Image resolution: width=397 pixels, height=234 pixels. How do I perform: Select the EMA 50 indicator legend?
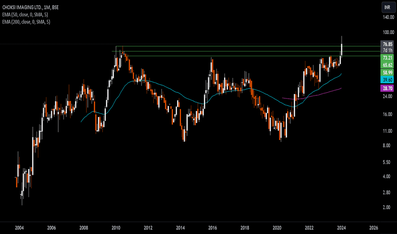(x=25, y=14)
